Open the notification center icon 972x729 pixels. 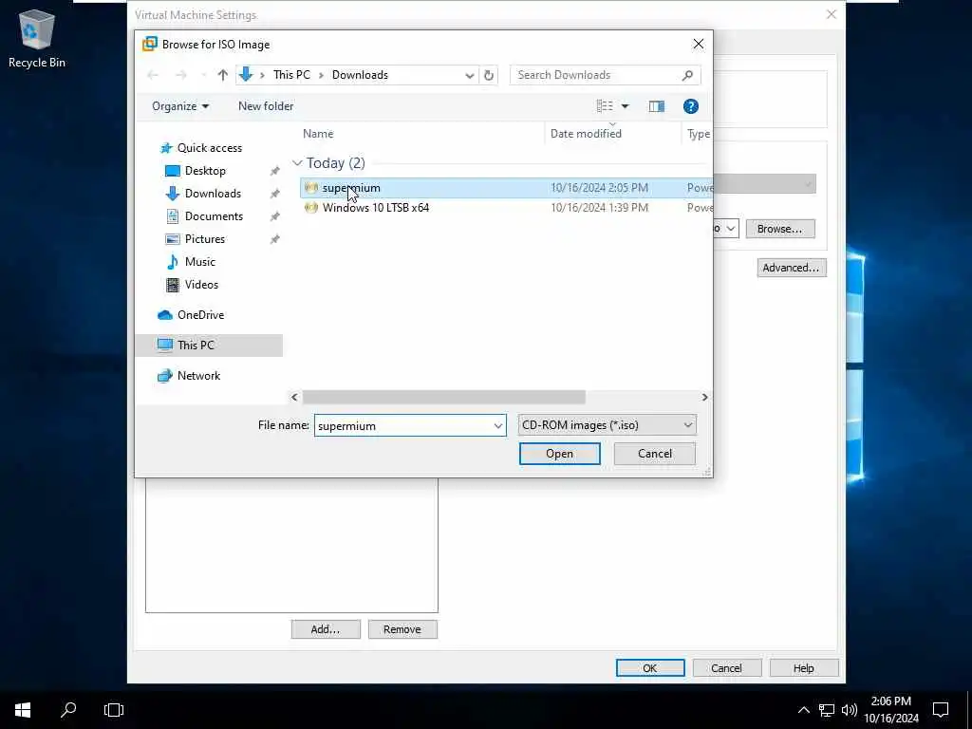[x=941, y=710]
